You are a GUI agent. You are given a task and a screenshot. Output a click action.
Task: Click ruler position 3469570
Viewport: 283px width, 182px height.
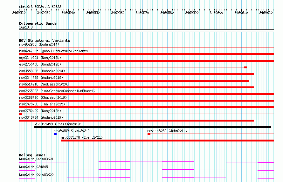[x=142, y=13]
